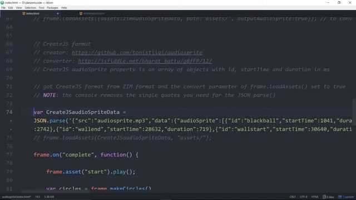Click the file icon on index.html tab
Image resolution: width=356 pixels, height=200 pixels.
click(24, 13)
